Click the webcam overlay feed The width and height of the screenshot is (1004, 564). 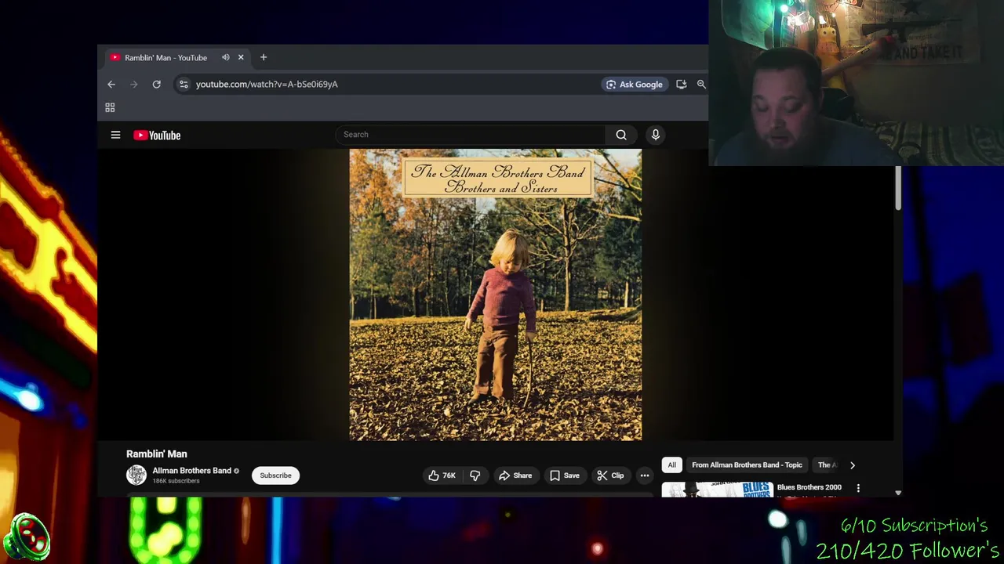coord(856,82)
